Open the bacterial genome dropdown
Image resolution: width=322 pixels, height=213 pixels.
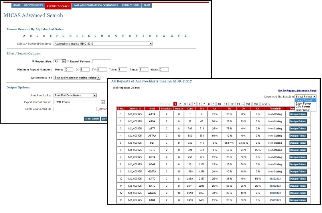click(x=103, y=44)
